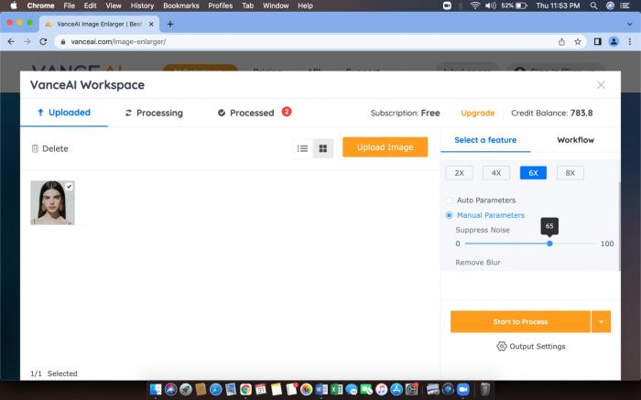Open the Processing tab
The height and width of the screenshot is (400, 641).
(154, 114)
